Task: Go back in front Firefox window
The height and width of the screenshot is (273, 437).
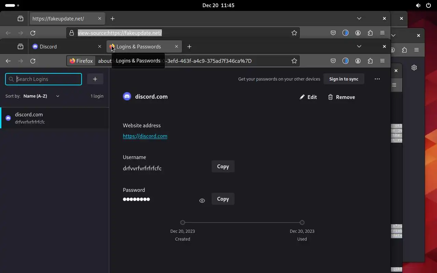Action: pyautogui.click(x=8, y=61)
